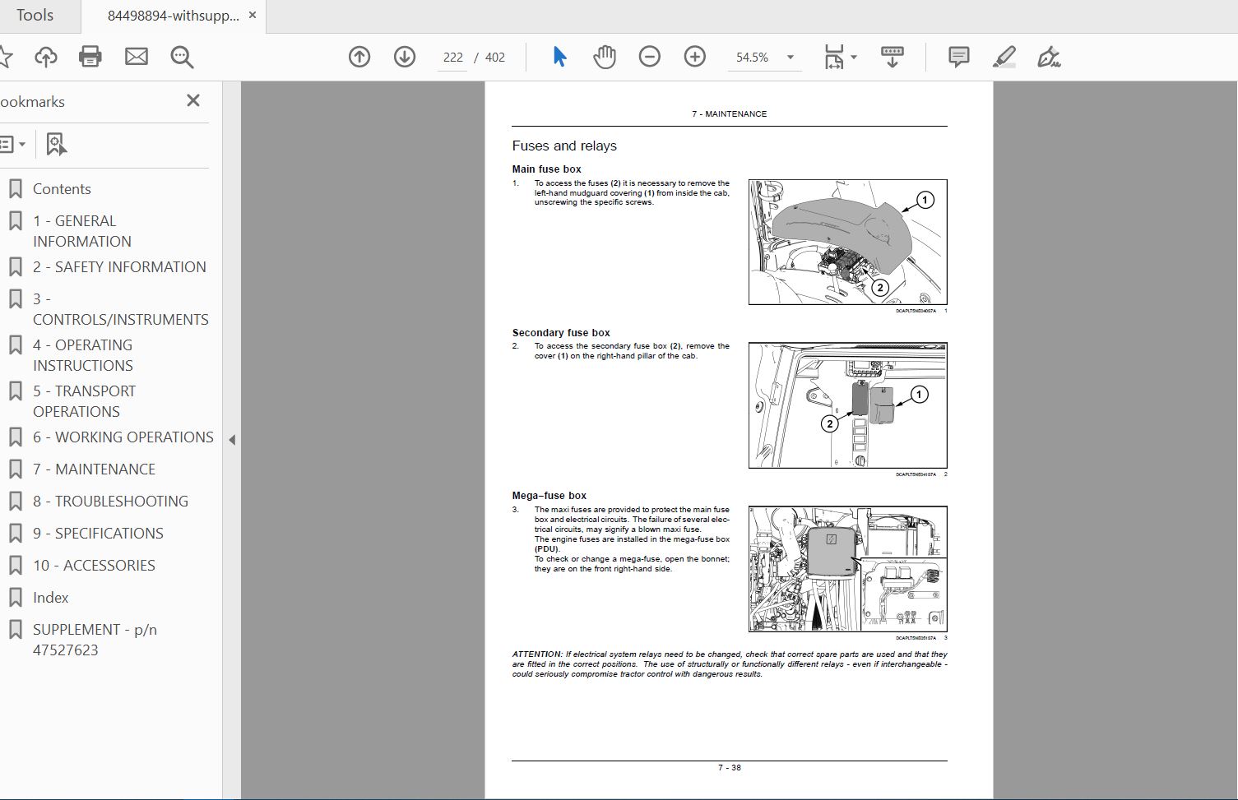This screenshot has width=1238, height=800.
Task: Open the 7 - MAINTENANCE bookmark
Action: point(94,469)
